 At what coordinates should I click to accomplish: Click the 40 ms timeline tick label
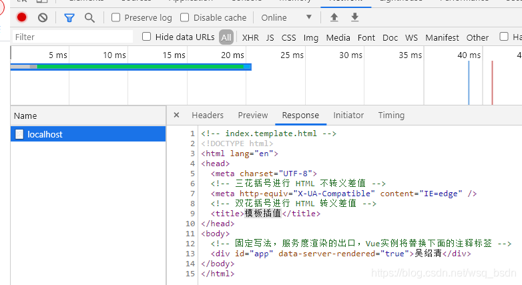(x=469, y=55)
